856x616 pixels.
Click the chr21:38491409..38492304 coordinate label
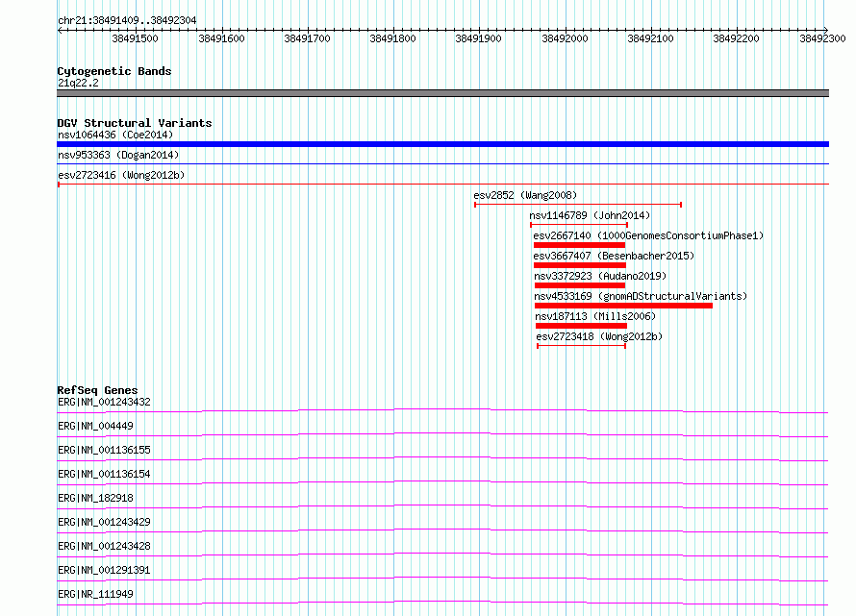coord(127,20)
